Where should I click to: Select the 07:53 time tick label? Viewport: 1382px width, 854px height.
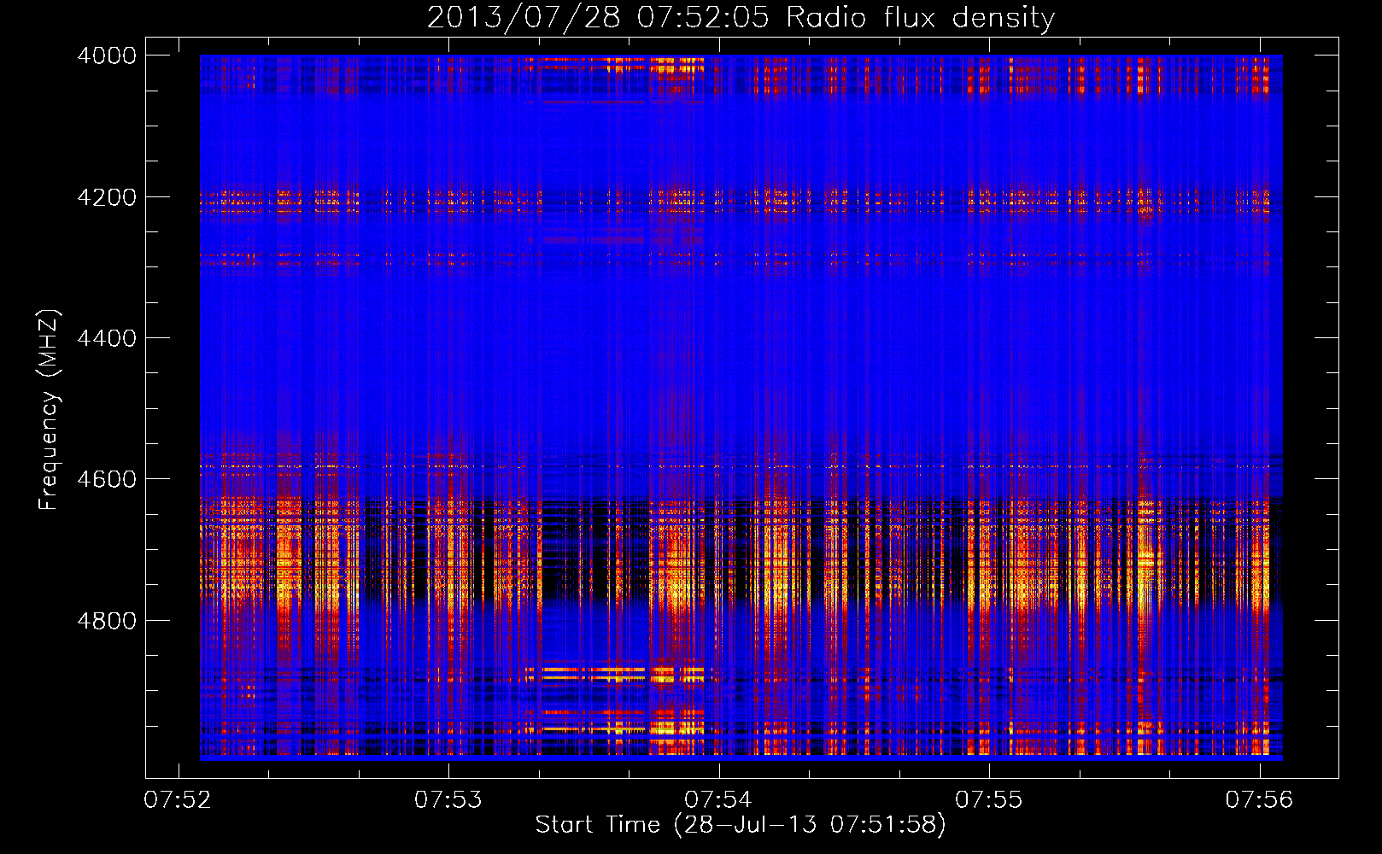(448, 799)
